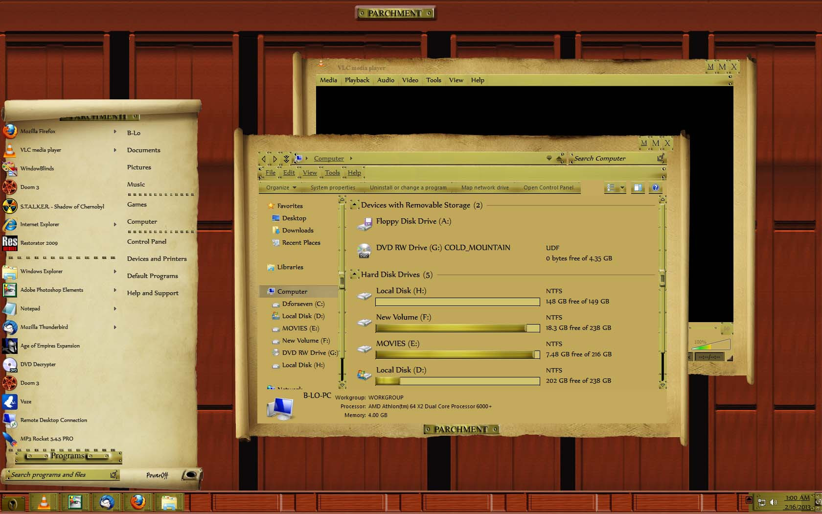
Task: Open Restorator 2009 from Start menu
Action: (x=39, y=243)
